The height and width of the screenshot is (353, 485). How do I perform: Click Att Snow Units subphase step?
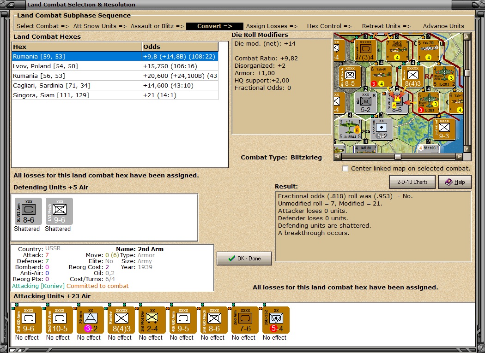(x=100, y=26)
